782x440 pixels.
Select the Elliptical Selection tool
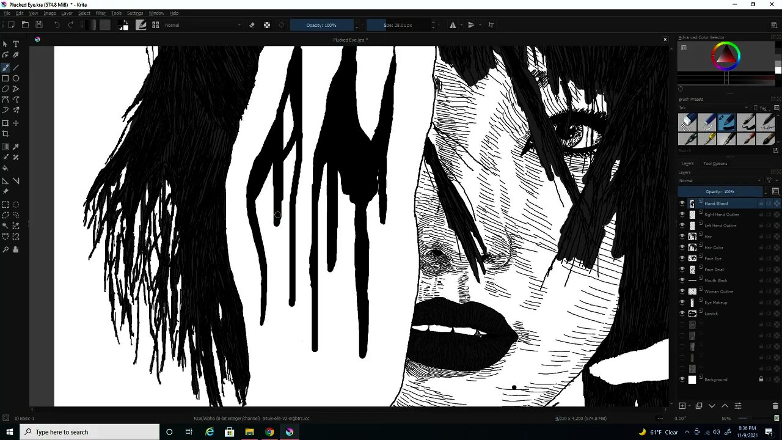(16, 205)
